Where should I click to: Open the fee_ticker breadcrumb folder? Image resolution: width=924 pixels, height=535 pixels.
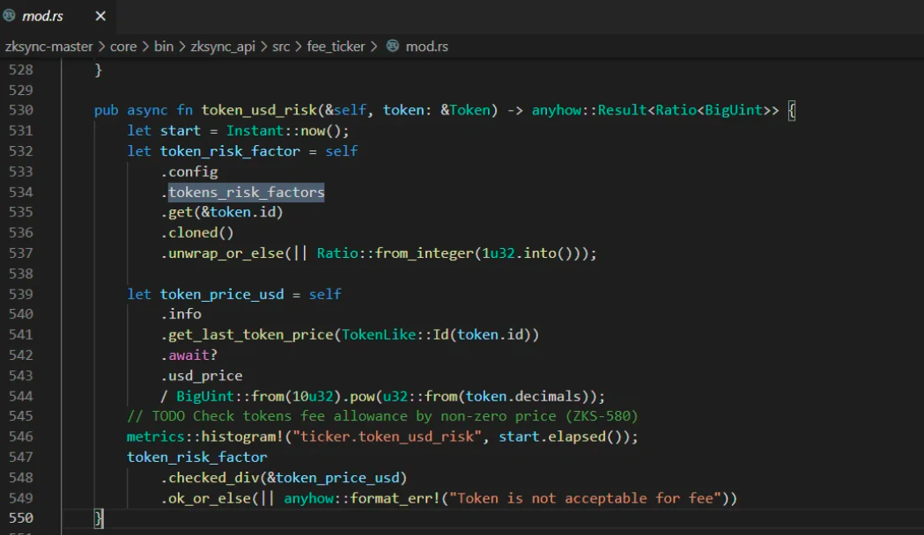[336, 47]
